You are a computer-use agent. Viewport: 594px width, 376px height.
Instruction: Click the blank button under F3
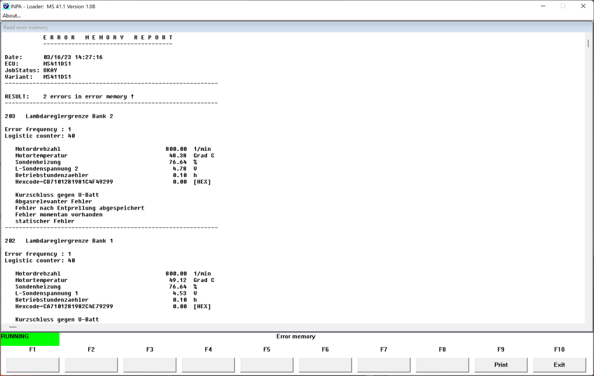click(x=150, y=365)
